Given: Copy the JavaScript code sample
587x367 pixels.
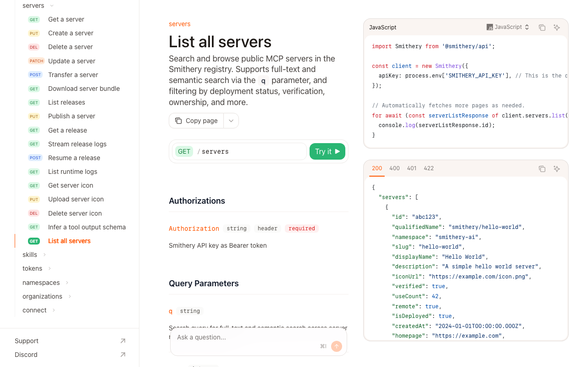Looking at the screenshot, I should coord(542,28).
